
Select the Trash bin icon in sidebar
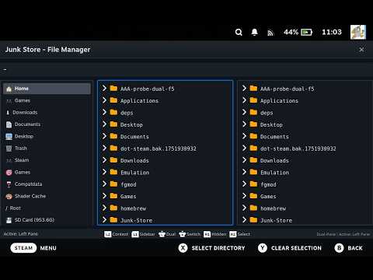(9, 149)
